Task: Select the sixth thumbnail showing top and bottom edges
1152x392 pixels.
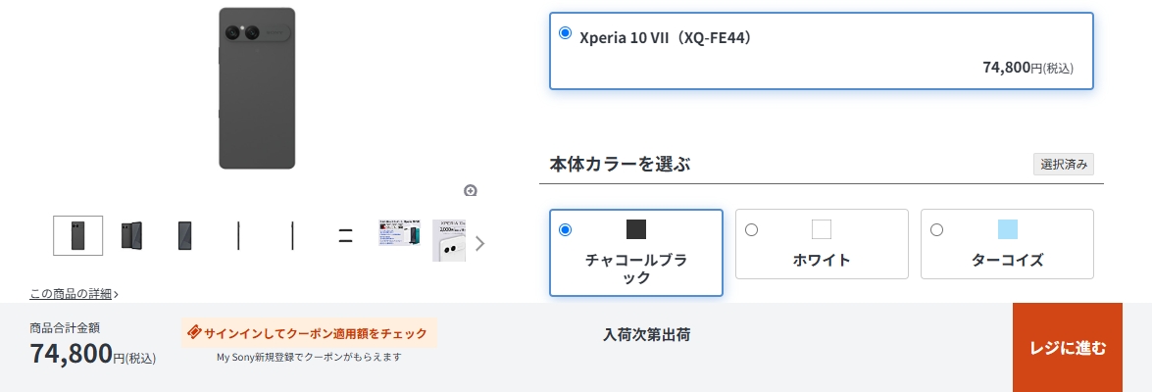Action: pos(345,235)
